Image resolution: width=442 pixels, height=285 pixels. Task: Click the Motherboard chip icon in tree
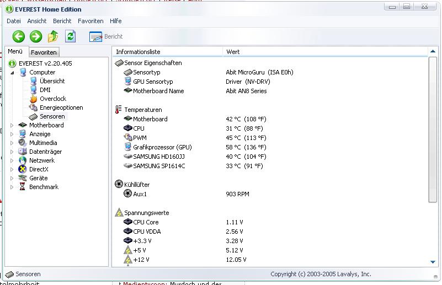[23, 125]
